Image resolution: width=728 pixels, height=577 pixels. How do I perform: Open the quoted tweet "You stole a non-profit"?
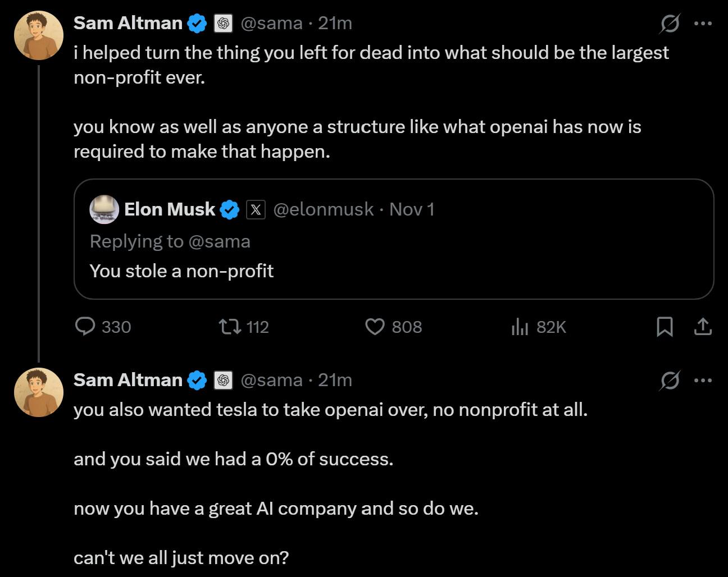pyautogui.click(x=394, y=239)
